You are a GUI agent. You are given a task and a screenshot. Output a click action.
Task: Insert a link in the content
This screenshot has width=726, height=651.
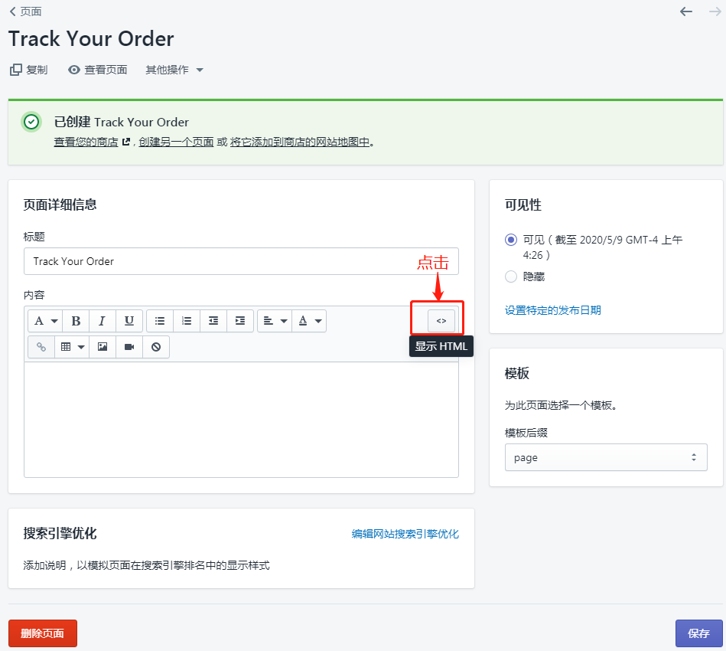tap(41, 346)
